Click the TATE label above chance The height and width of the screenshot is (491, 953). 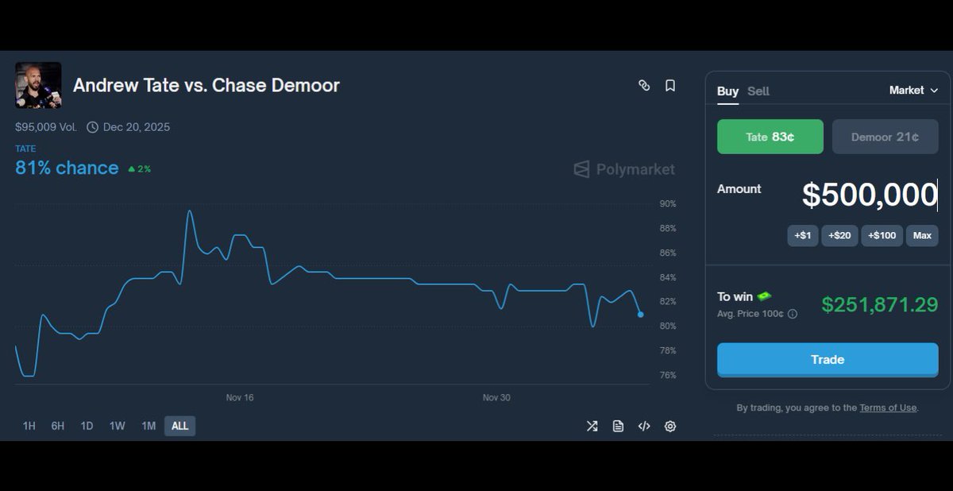(x=25, y=149)
